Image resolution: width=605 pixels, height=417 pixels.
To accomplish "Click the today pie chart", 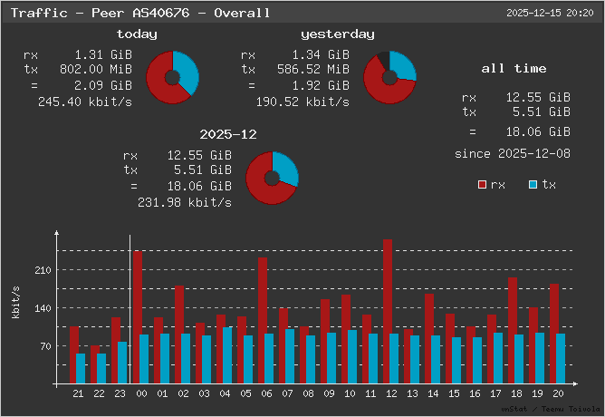I will coord(172,77).
